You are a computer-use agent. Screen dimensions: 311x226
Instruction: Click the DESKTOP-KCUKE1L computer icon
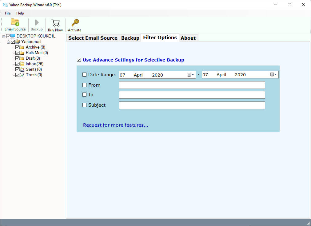(13, 36)
